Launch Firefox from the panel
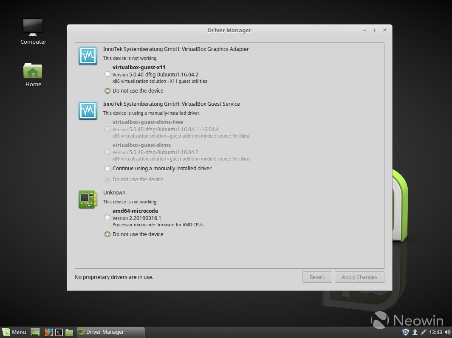452x338 pixels. click(x=48, y=332)
